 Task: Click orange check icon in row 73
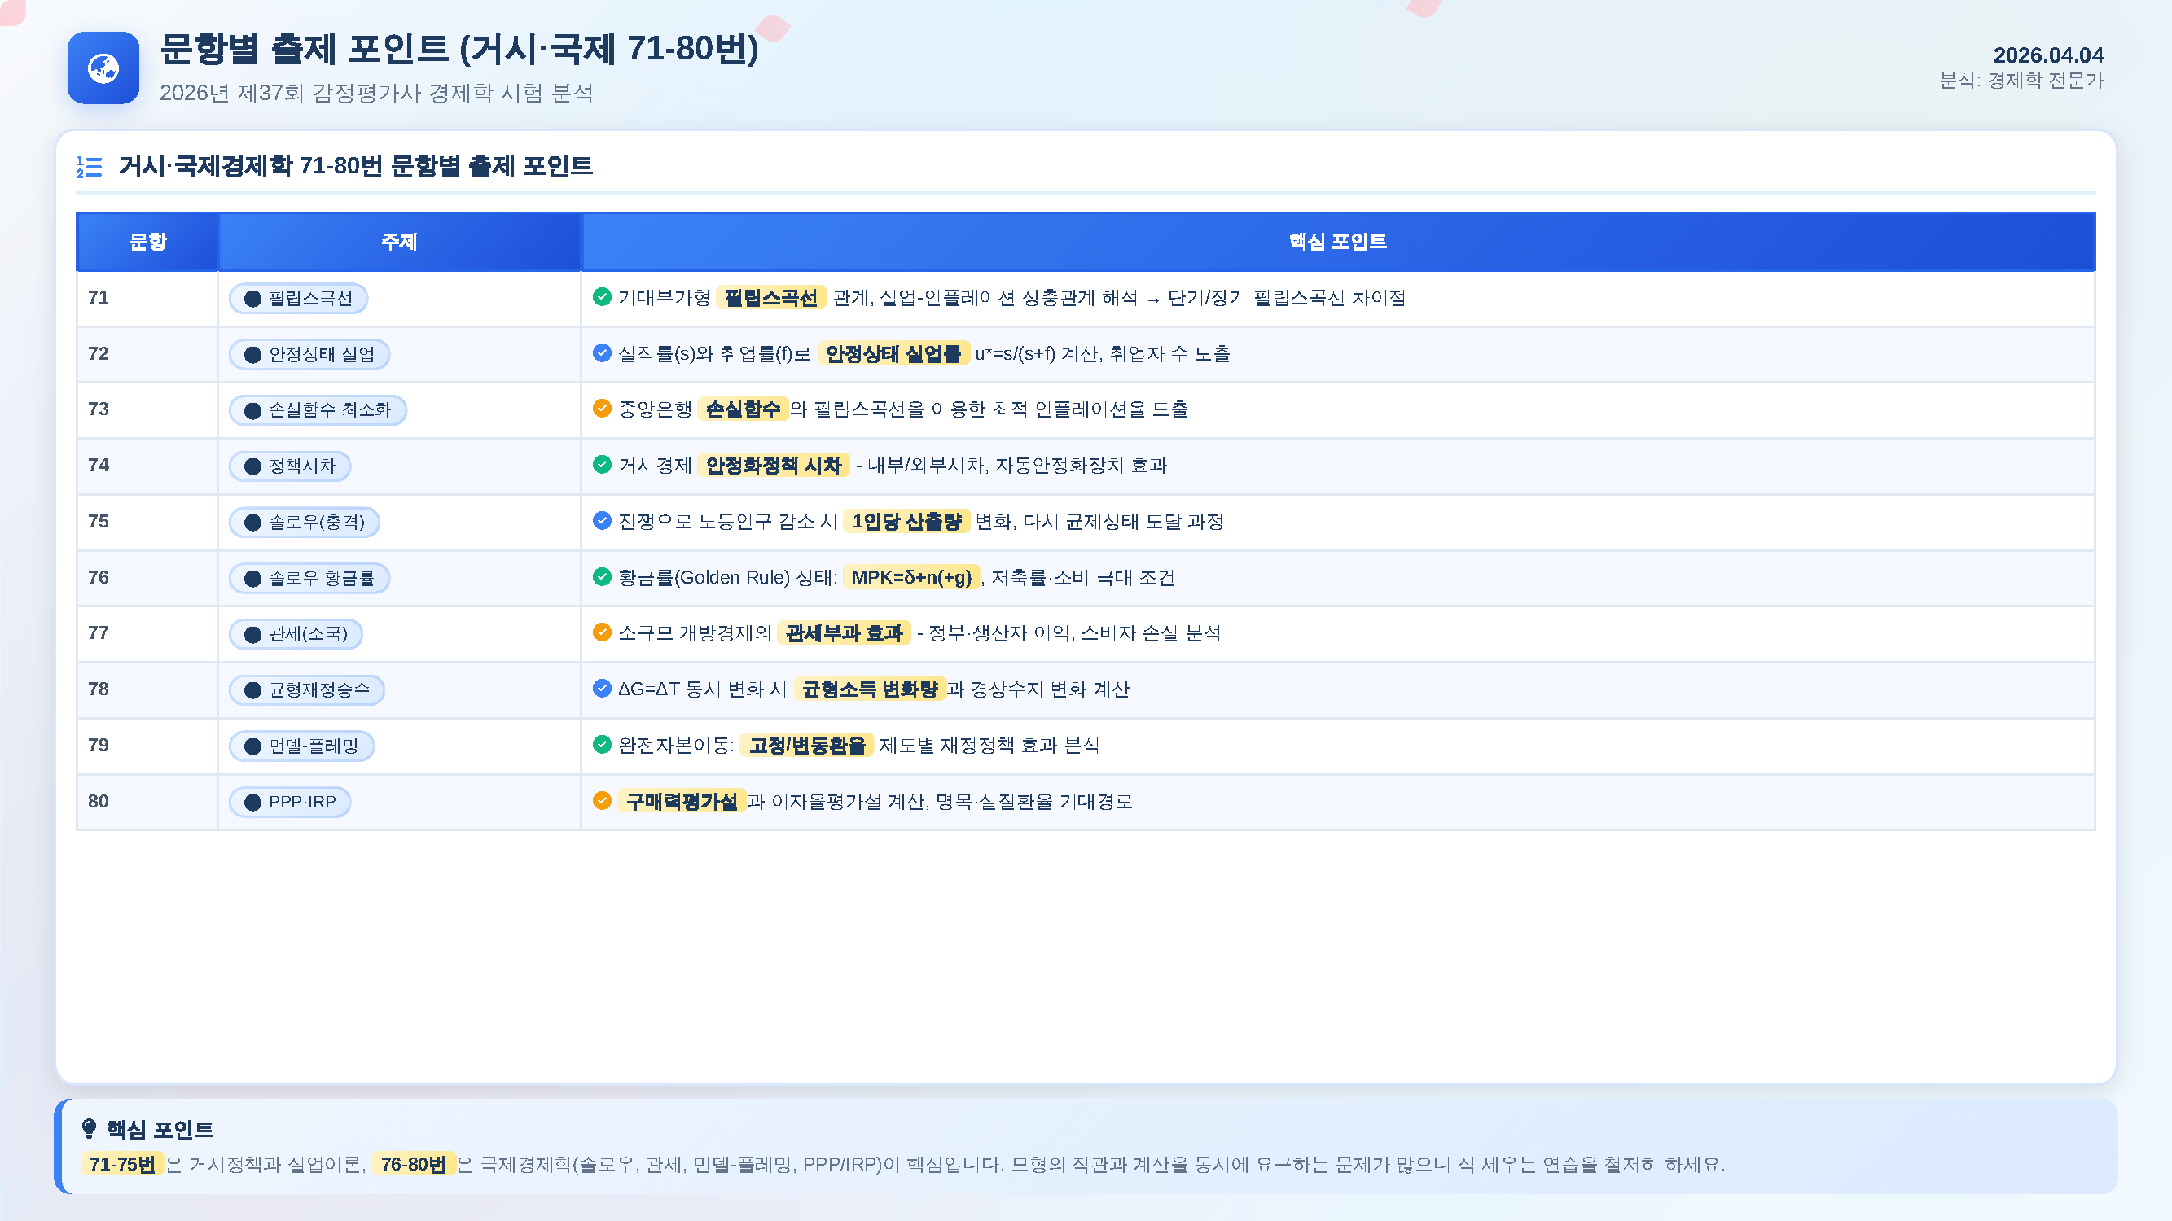point(602,409)
